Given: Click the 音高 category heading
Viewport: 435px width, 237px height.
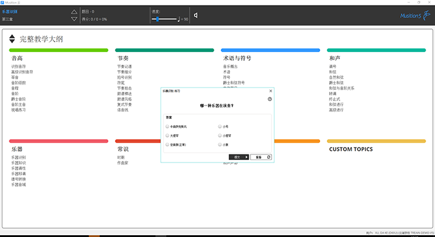Looking at the screenshot, I should [x=17, y=58].
